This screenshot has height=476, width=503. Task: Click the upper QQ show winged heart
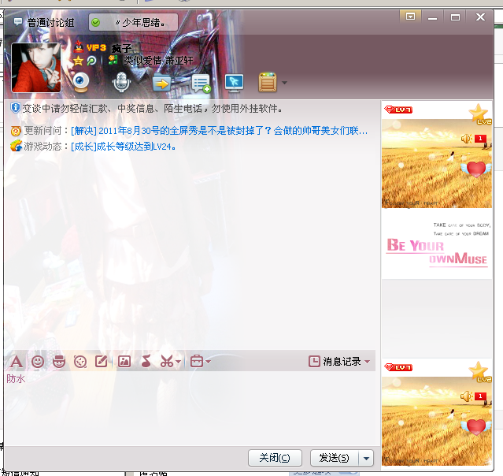pyautogui.click(x=476, y=169)
